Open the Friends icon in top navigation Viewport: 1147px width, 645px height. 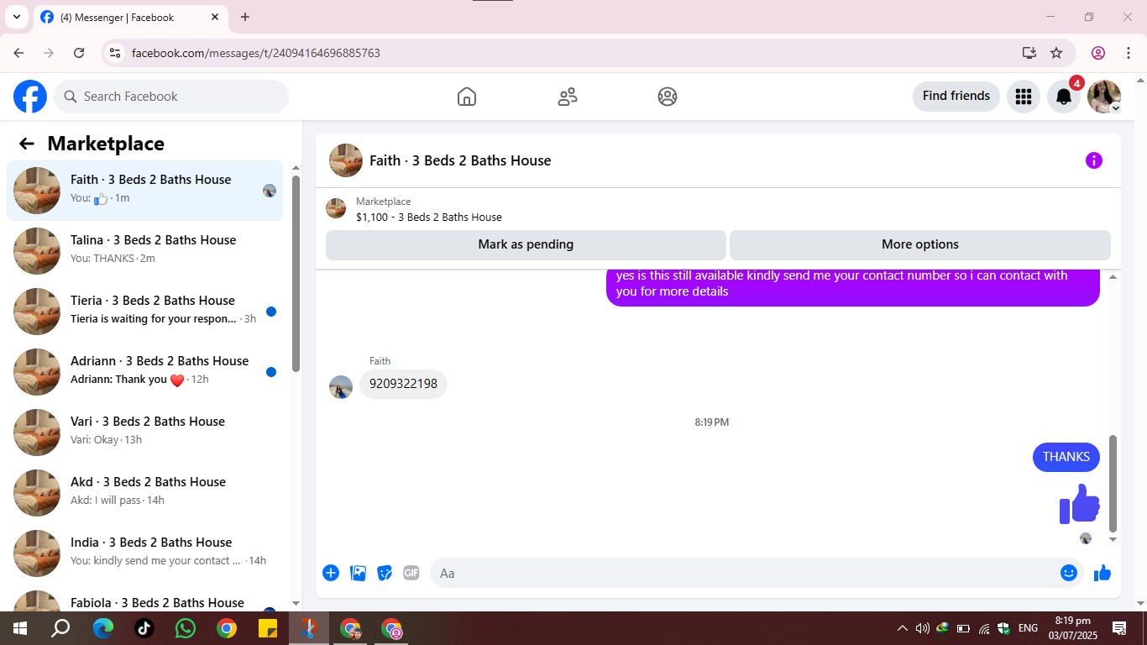click(x=568, y=97)
